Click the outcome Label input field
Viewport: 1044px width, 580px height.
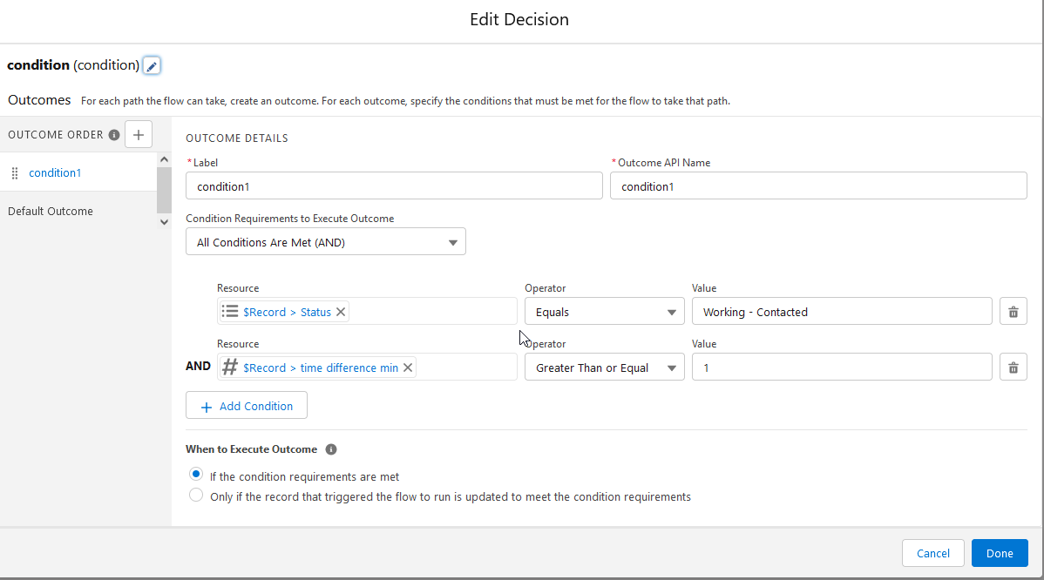(394, 186)
